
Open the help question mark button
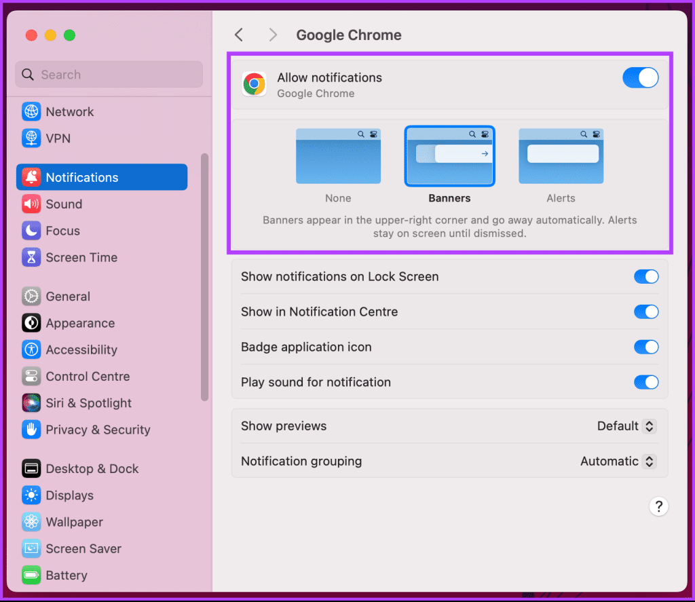658,506
